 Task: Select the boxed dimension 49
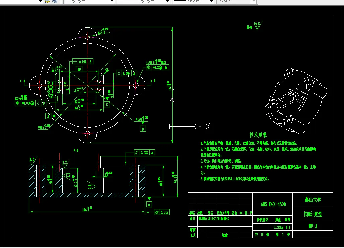tap(79, 69)
